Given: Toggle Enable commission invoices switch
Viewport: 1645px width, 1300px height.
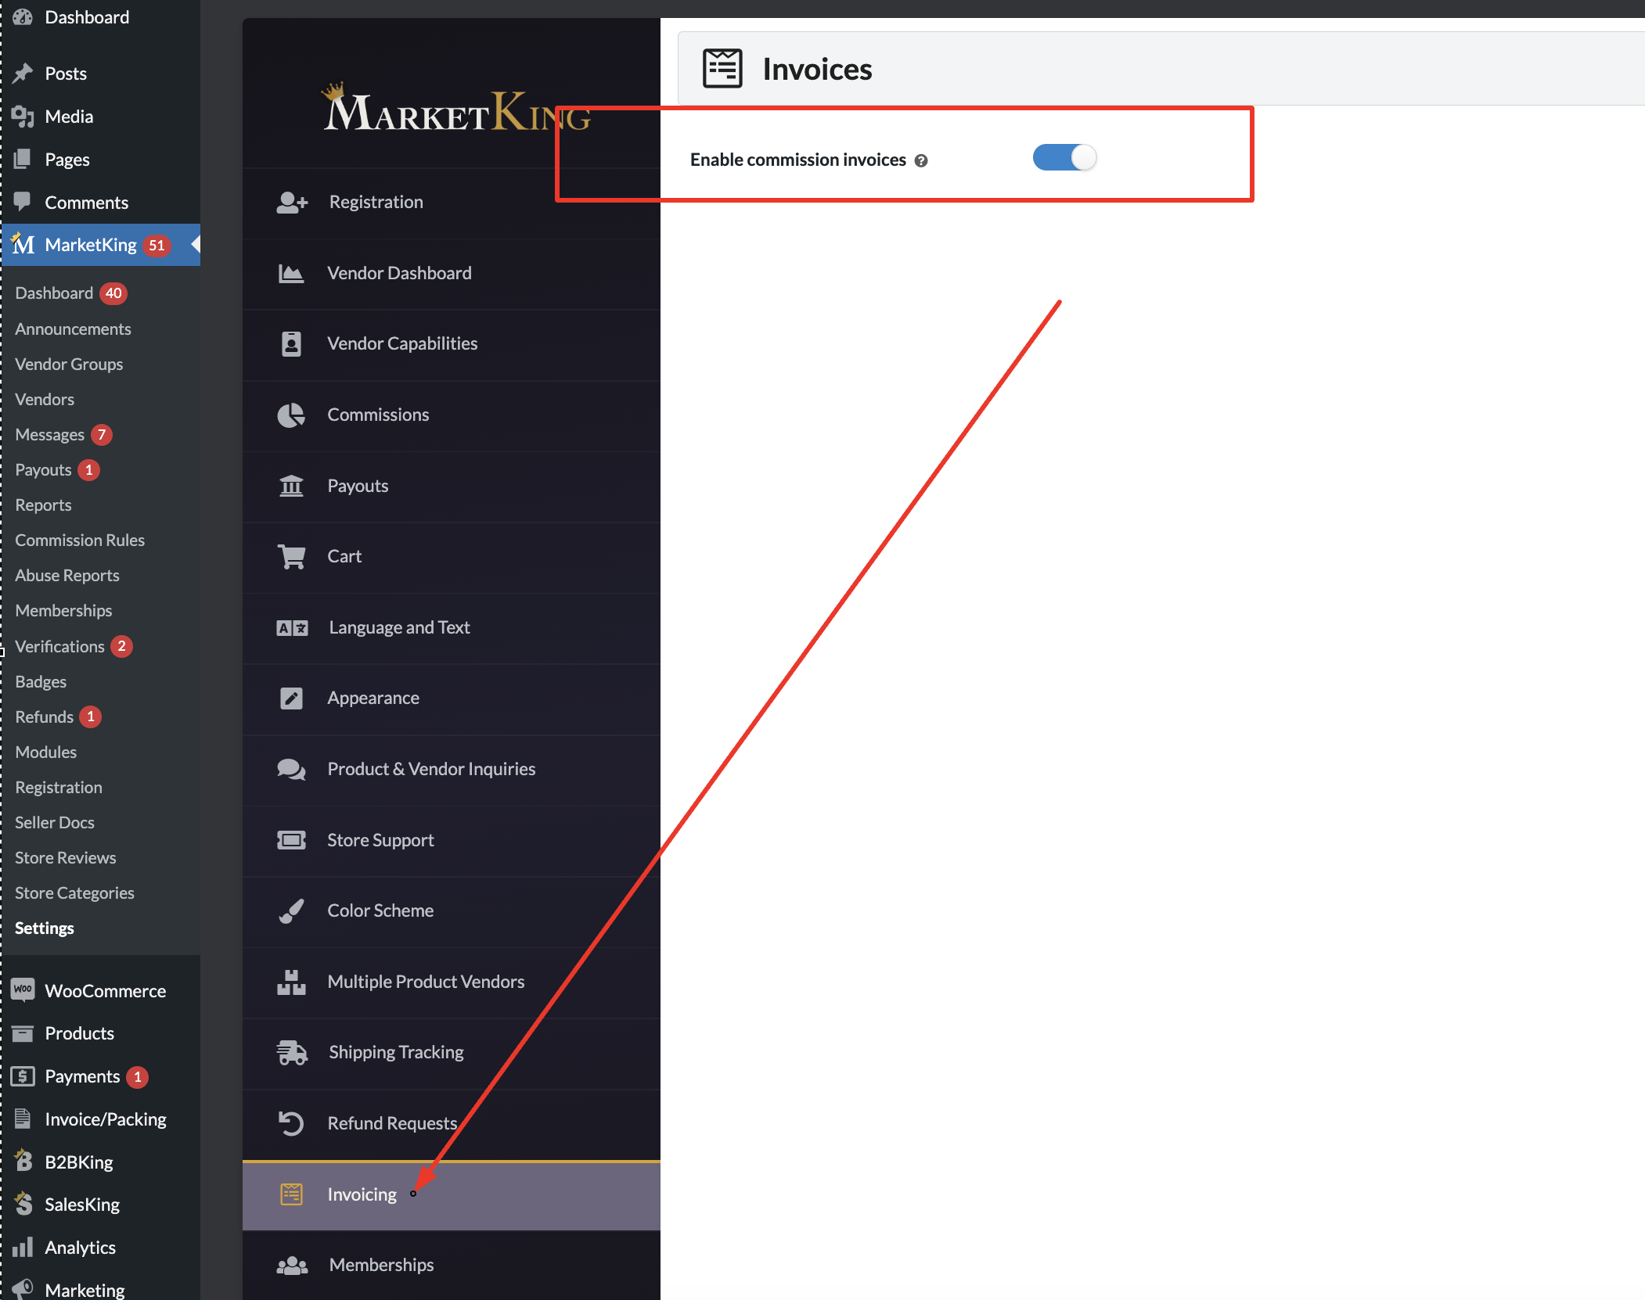Looking at the screenshot, I should pos(1064,158).
